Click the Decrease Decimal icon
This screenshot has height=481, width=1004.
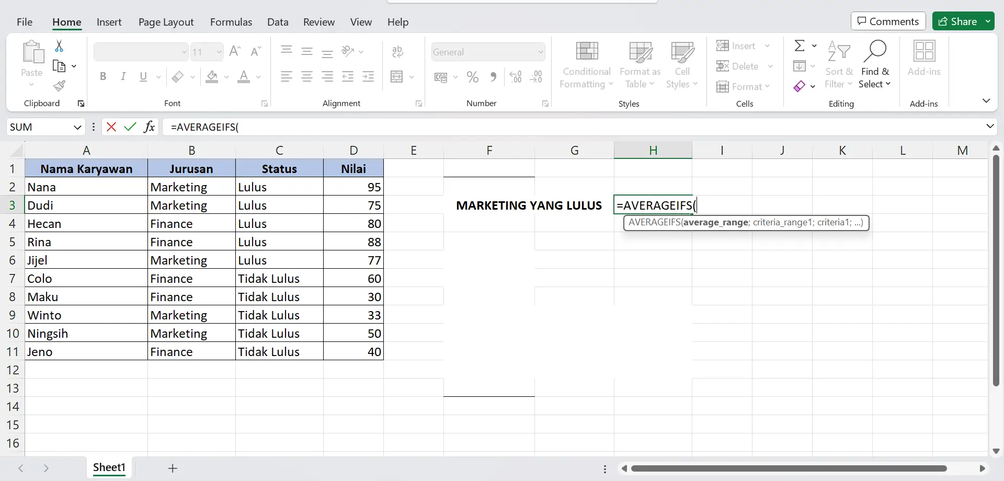[x=536, y=77]
